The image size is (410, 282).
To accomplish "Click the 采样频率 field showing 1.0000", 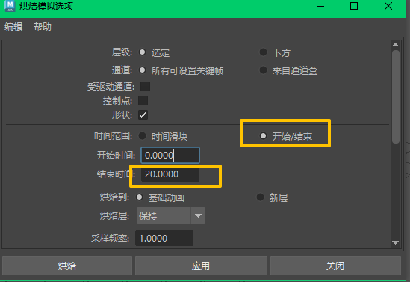I will click(x=164, y=239).
